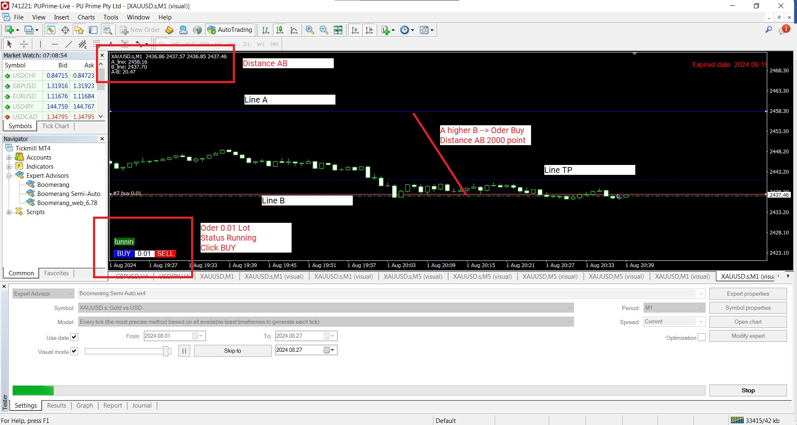Click the Symbol properties button
This screenshot has width=797, height=425.
[x=748, y=308]
